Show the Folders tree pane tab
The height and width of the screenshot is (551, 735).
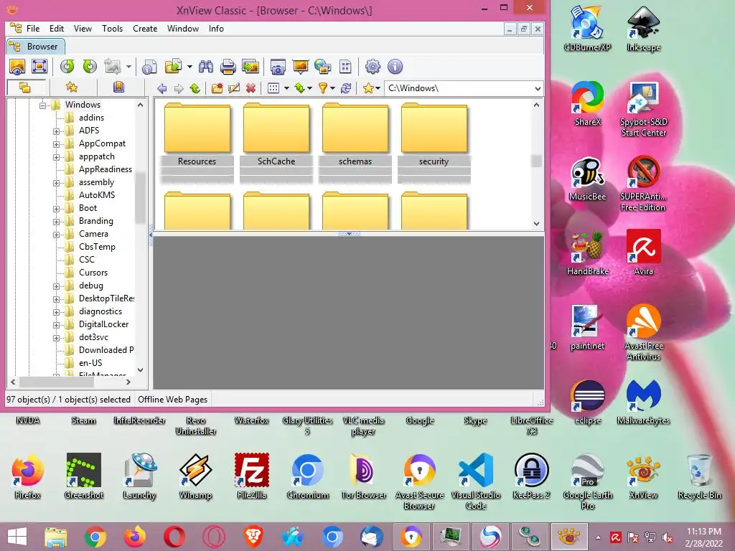click(x=25, y=88)
